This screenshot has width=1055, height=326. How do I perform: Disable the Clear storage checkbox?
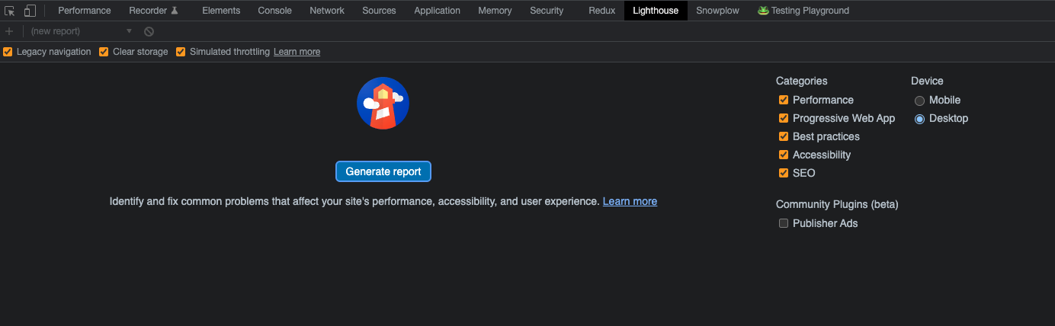[104, 52]
